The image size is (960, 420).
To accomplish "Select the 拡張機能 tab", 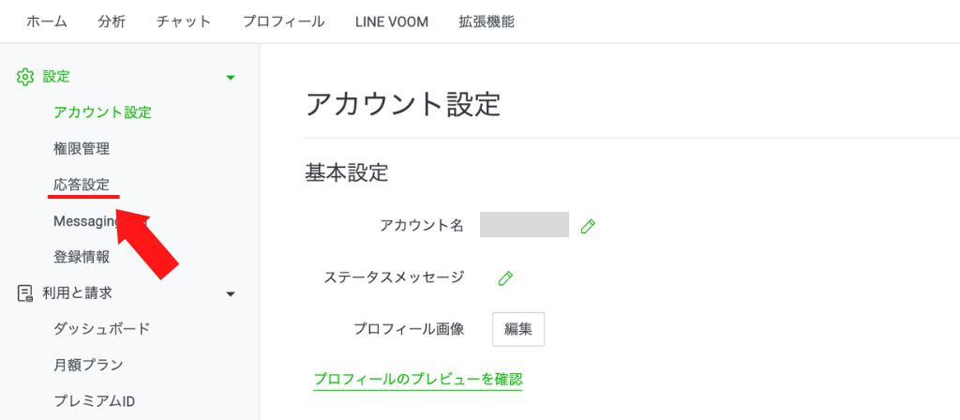I will (x=487, y=22).
